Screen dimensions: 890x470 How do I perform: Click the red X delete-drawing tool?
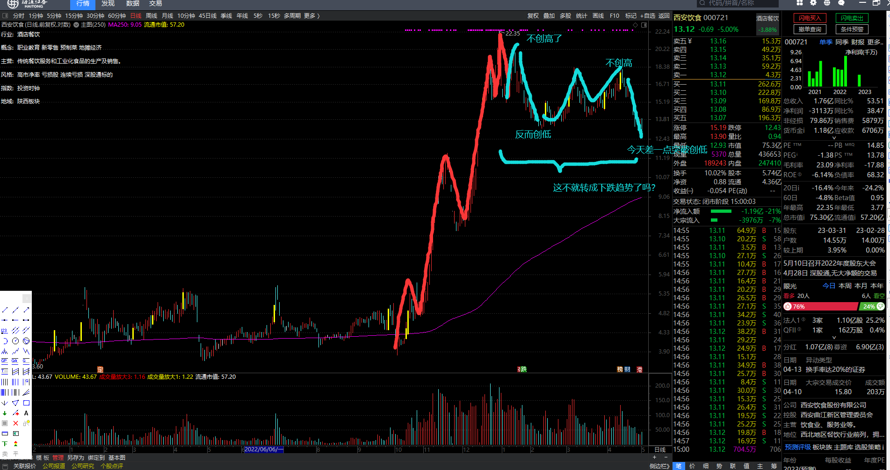tap(15, 423)
